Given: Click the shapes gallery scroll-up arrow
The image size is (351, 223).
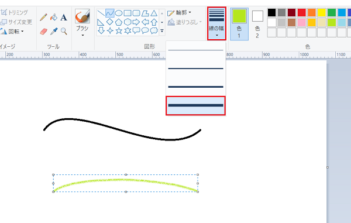Looking at the screenshot, I should 162,13.
